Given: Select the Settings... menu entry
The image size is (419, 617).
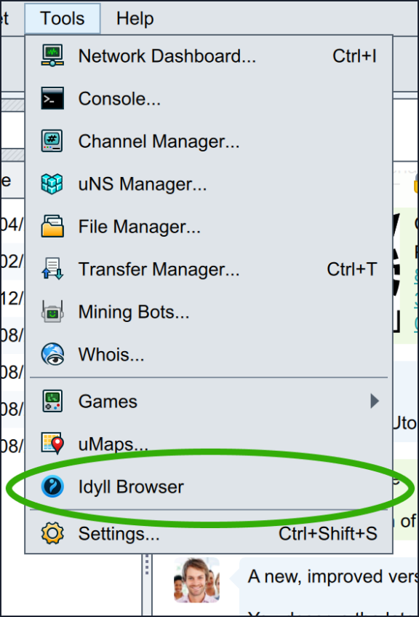Looking at the screenshot, I should 120,533.
